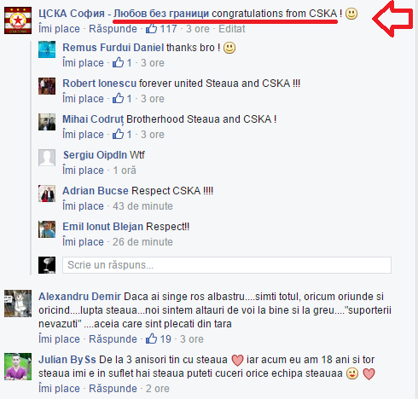Open Alexandru Demir's profile name link
This screenshot has height=399, width=418.
[x=79, y=297]
